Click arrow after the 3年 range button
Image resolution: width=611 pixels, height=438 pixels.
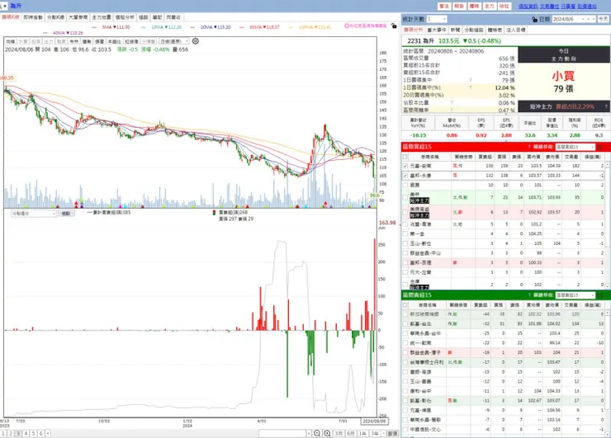(x=383, y=433)
